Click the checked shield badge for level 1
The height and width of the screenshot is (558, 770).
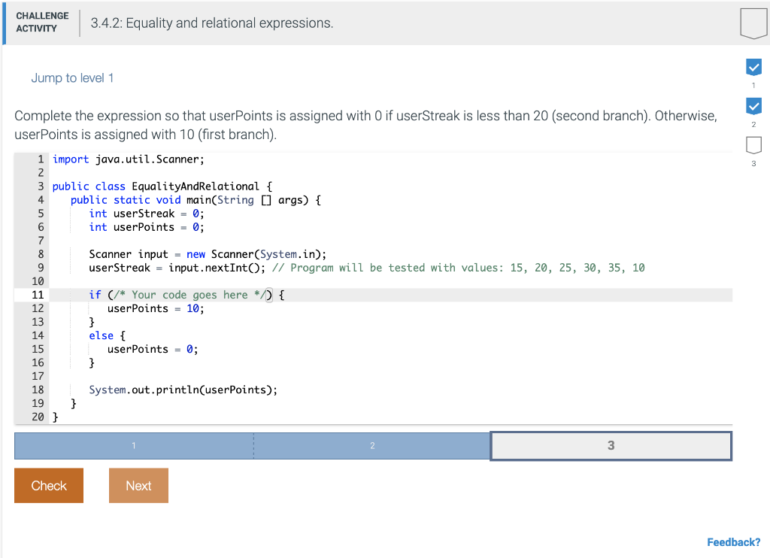click(x=753, y=67)
